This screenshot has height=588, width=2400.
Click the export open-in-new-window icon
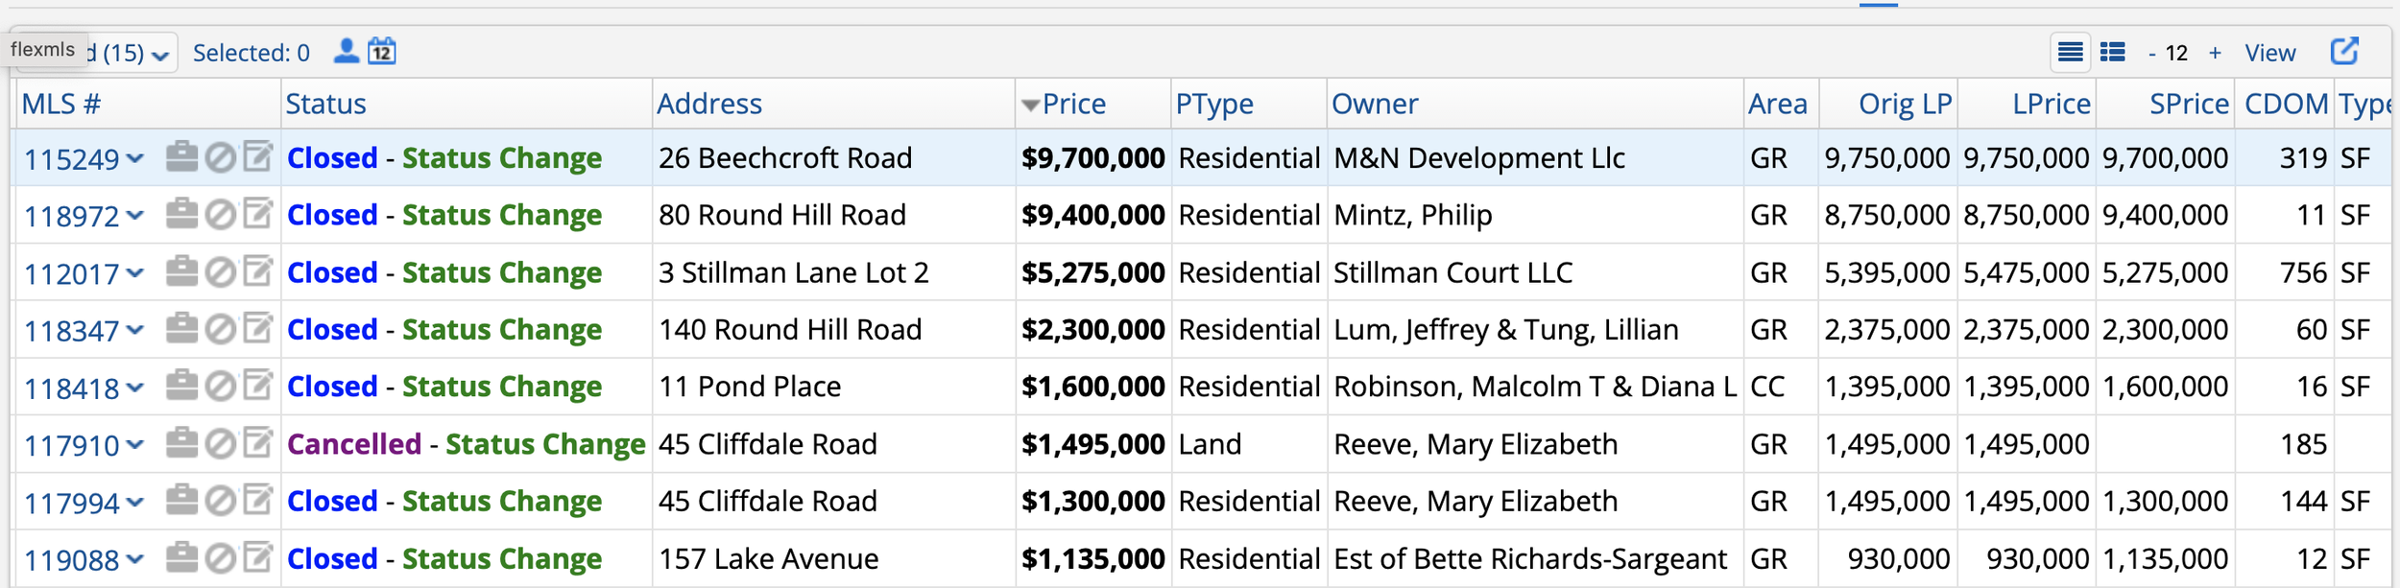coord(2345,51)
